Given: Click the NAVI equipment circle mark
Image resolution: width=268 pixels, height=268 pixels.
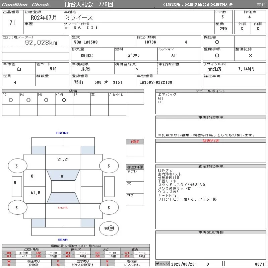Looking at the screenshot, I should [64, 100].
